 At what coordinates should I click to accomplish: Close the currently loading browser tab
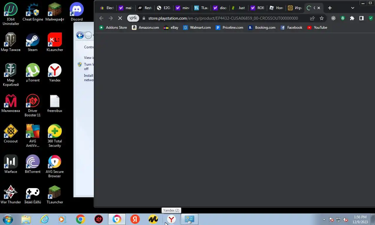[319, 8]
